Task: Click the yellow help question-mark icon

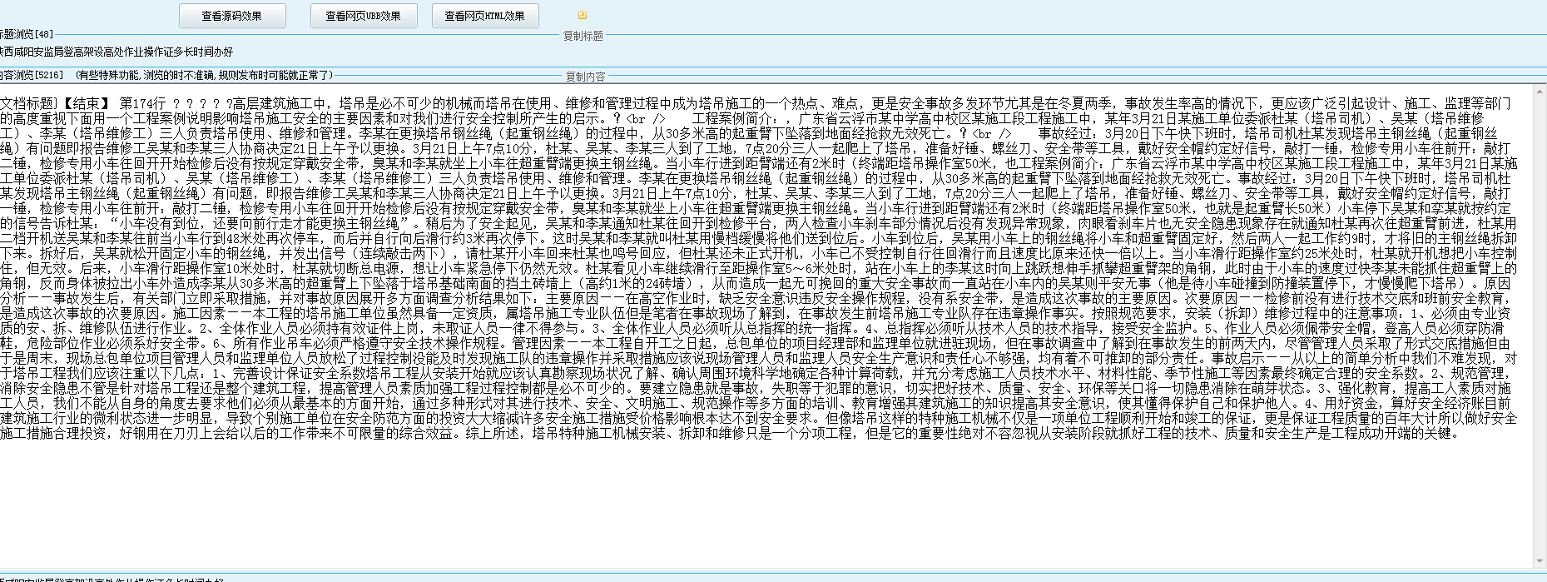Action: click(x=583, y=15)
